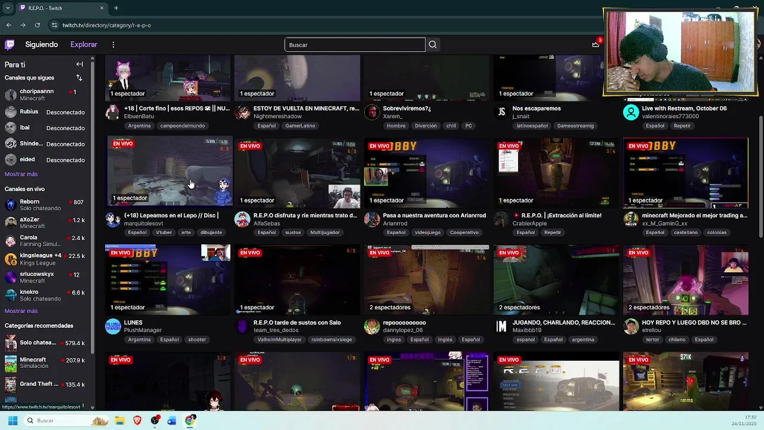Open Rubius channel in sidebar
The image size is (764, 430).
click(45, 112)
